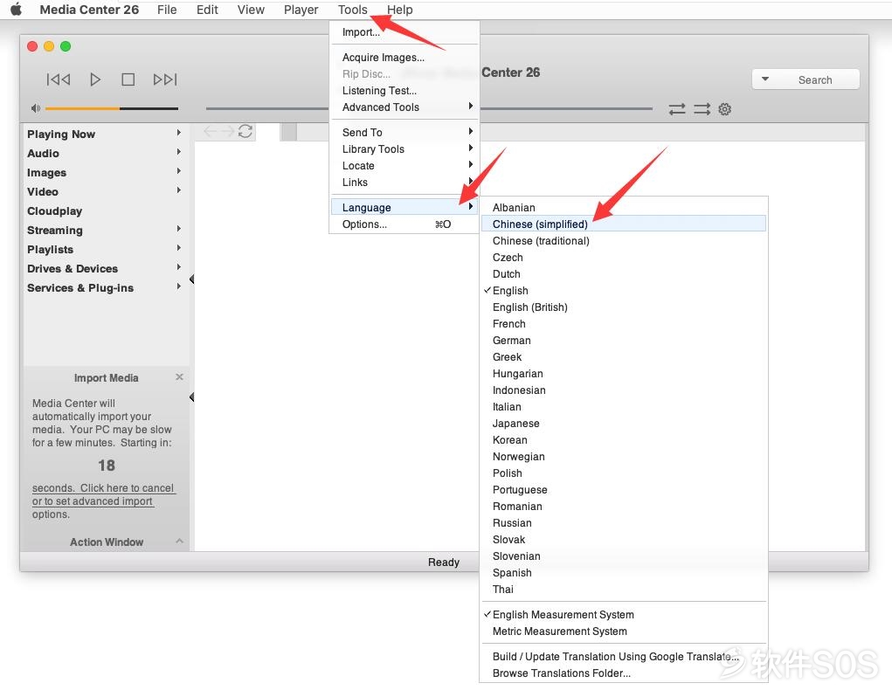Open the Send To submenu
892x690 pixels.
[x=405, y=133]
